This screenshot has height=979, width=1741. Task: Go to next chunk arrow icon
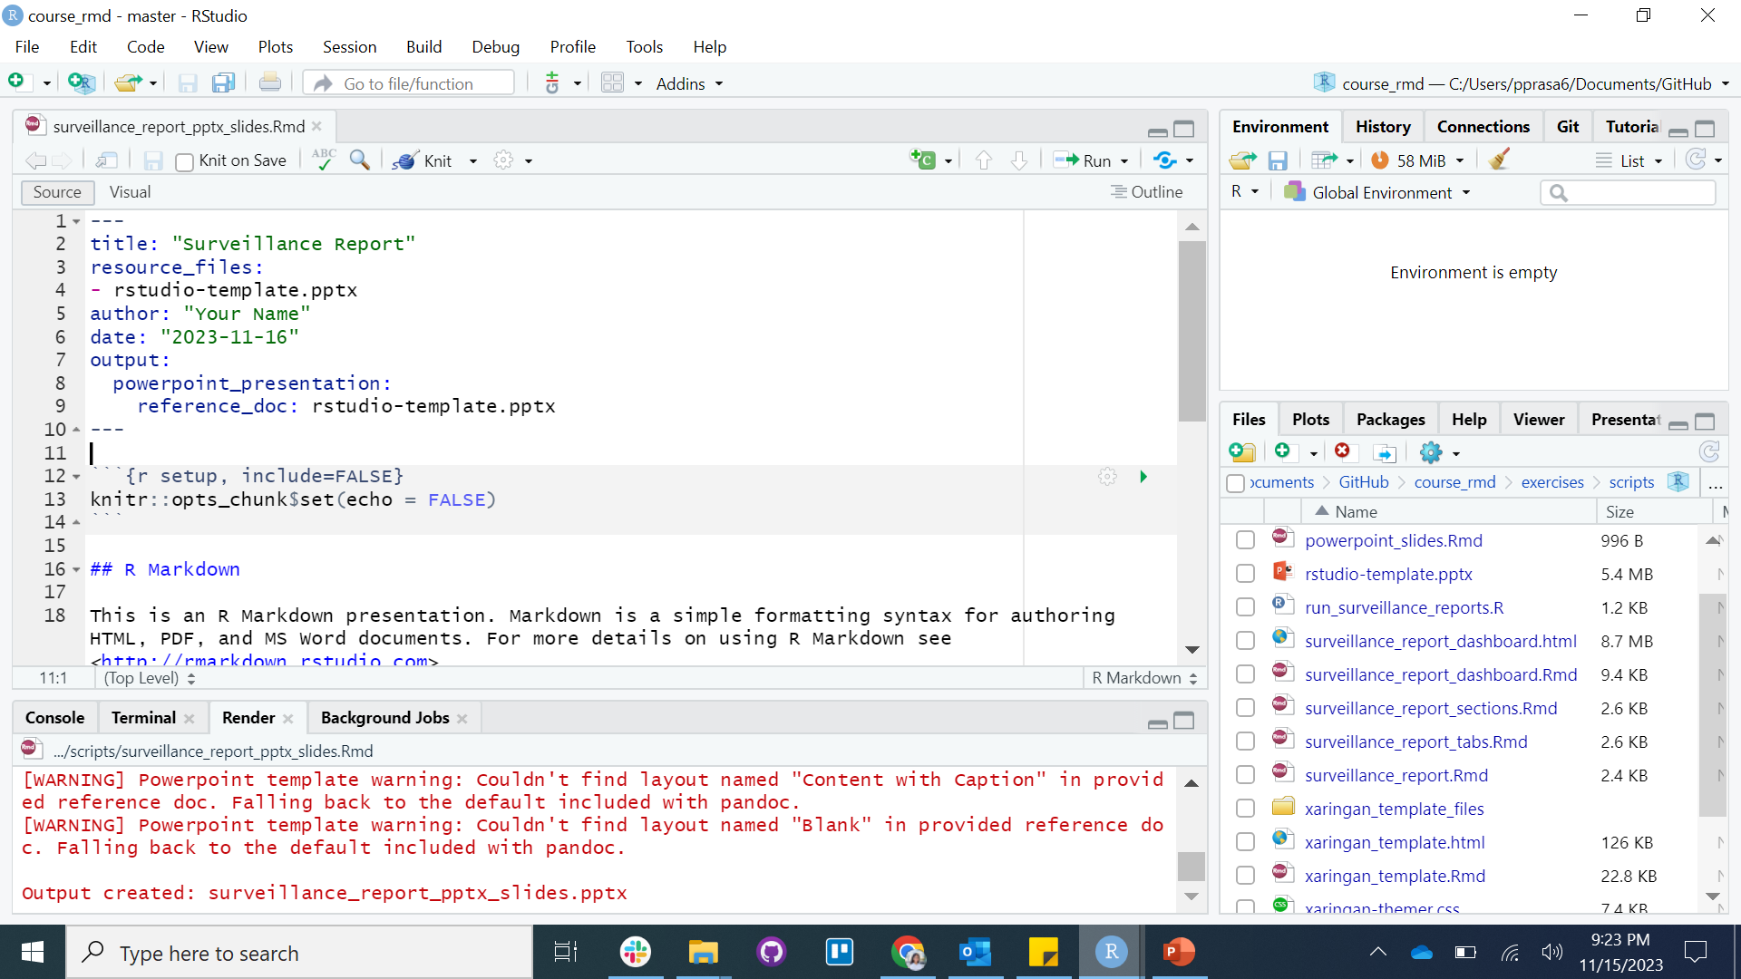[1019, 160]
